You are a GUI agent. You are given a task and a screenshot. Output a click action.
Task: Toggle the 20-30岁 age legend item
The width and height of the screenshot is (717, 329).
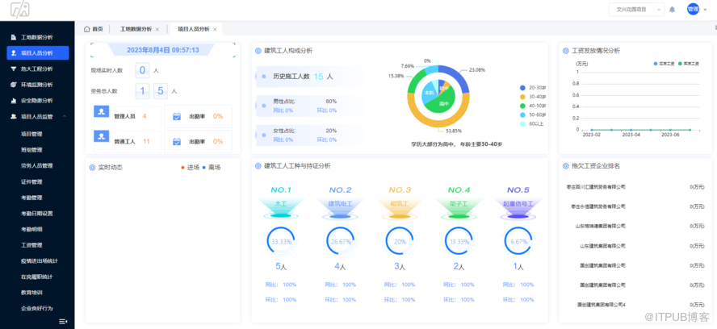(536, 88)
